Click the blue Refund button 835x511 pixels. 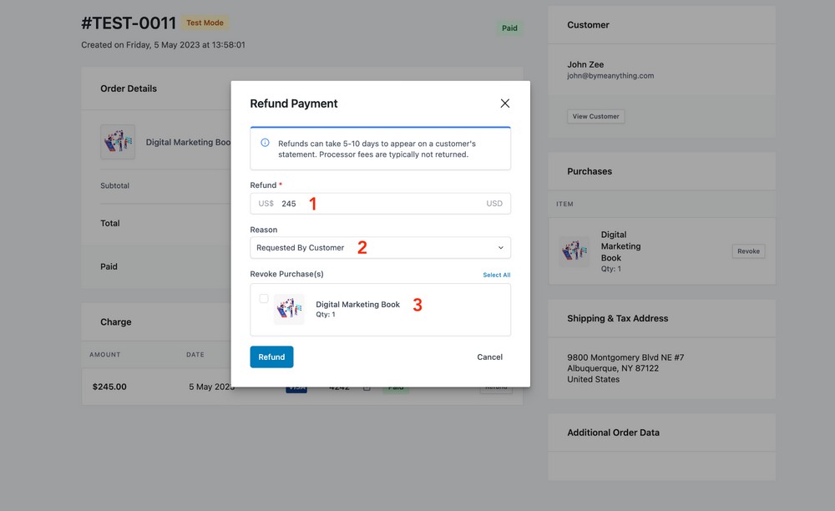coord(271,357)
